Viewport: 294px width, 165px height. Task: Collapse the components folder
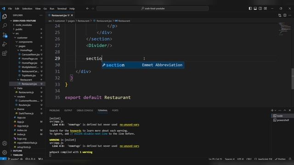(x=26, y=42)
